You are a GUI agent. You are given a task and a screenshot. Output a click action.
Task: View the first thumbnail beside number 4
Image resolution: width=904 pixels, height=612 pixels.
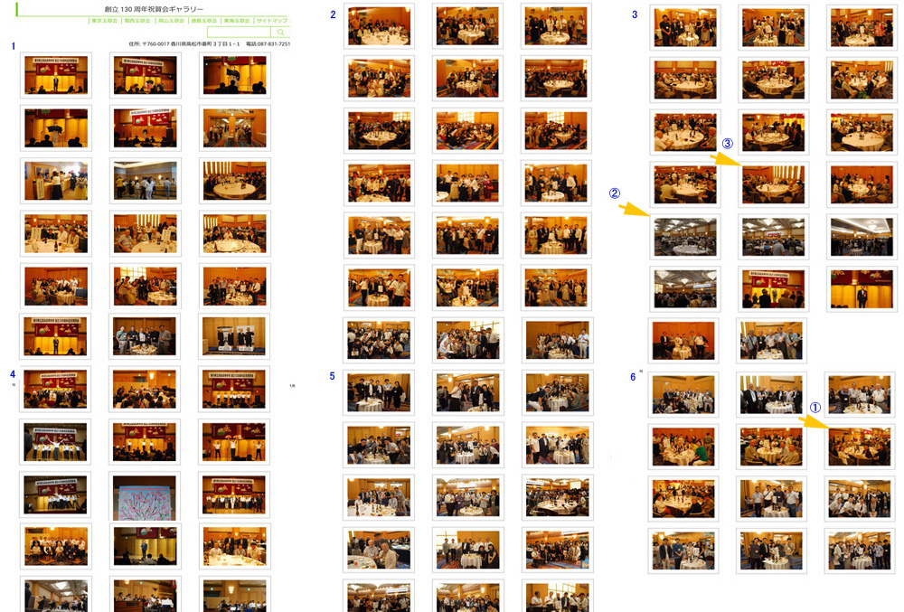(56, 390)
